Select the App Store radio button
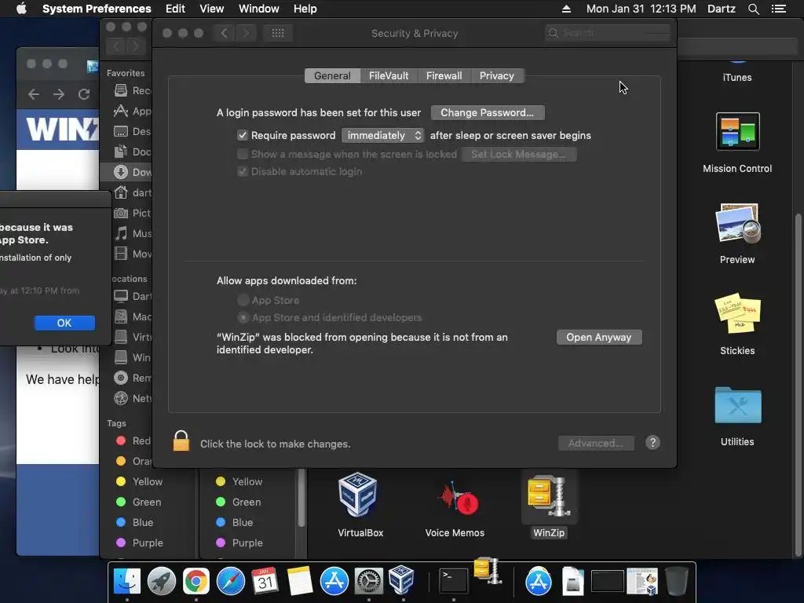 click(243, 300)
